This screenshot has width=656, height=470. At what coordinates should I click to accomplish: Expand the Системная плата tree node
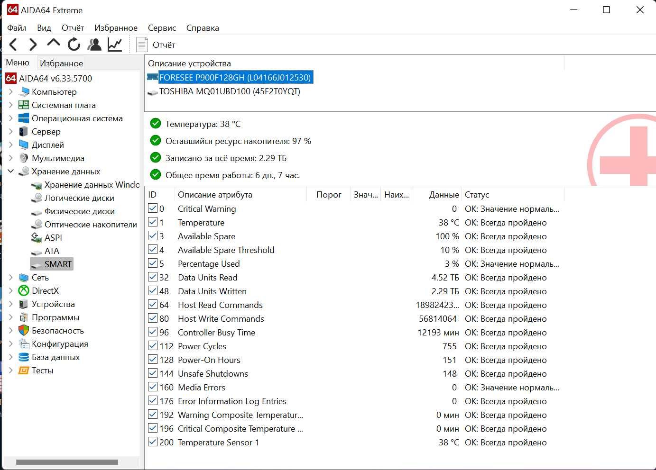coord(11,105)
